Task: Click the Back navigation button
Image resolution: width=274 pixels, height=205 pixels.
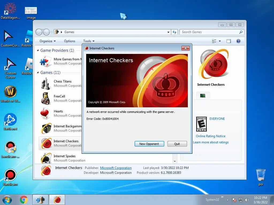Action: click(39, 32)
